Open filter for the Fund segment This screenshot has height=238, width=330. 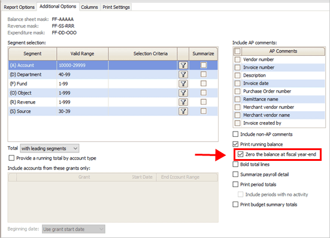point(183,84)
